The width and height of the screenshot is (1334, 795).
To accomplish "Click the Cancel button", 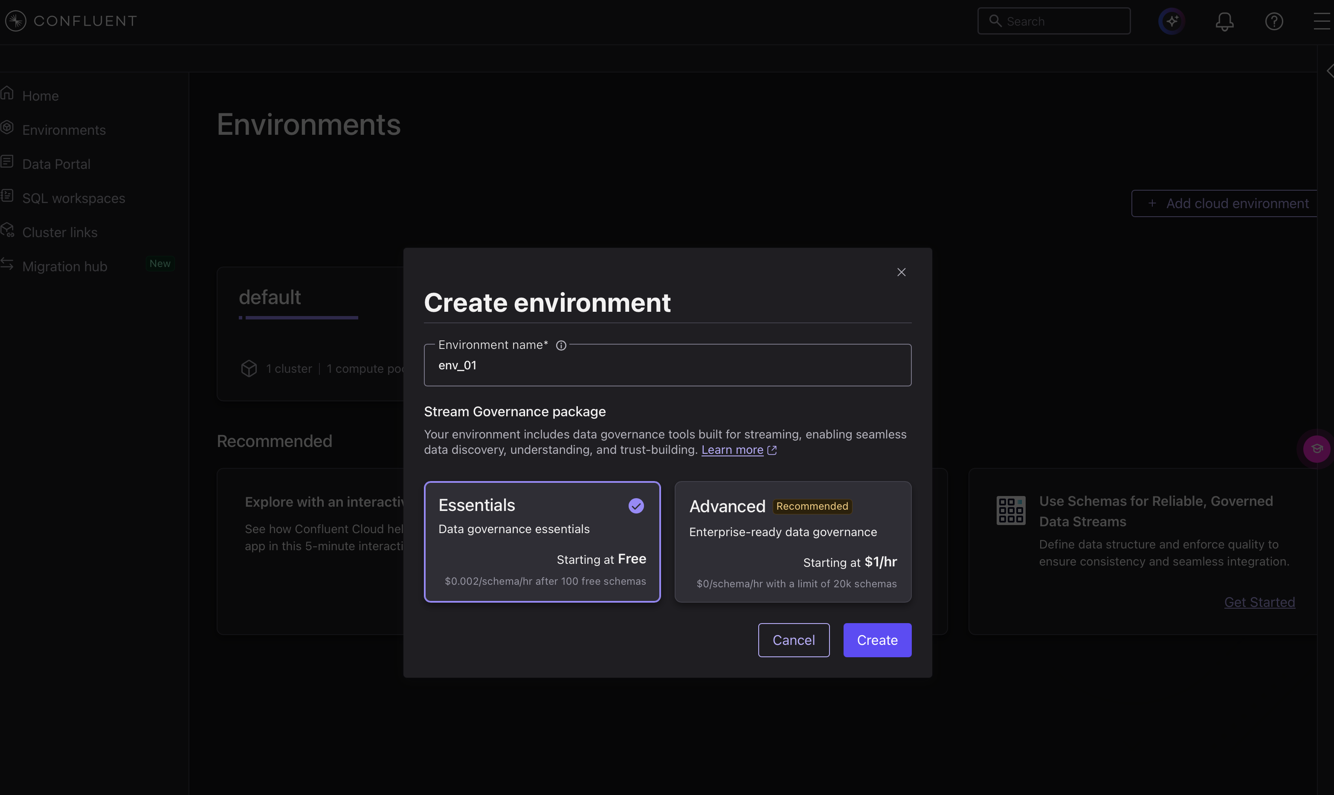I will (x=794, y=640).
